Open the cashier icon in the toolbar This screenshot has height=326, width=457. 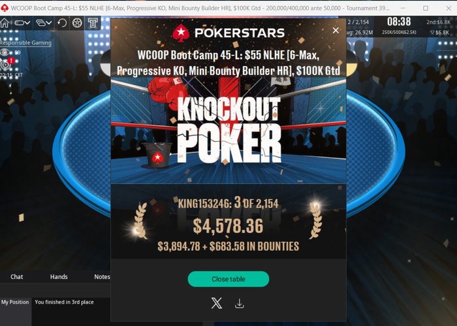pyautogui.click(x=93, y=23)
